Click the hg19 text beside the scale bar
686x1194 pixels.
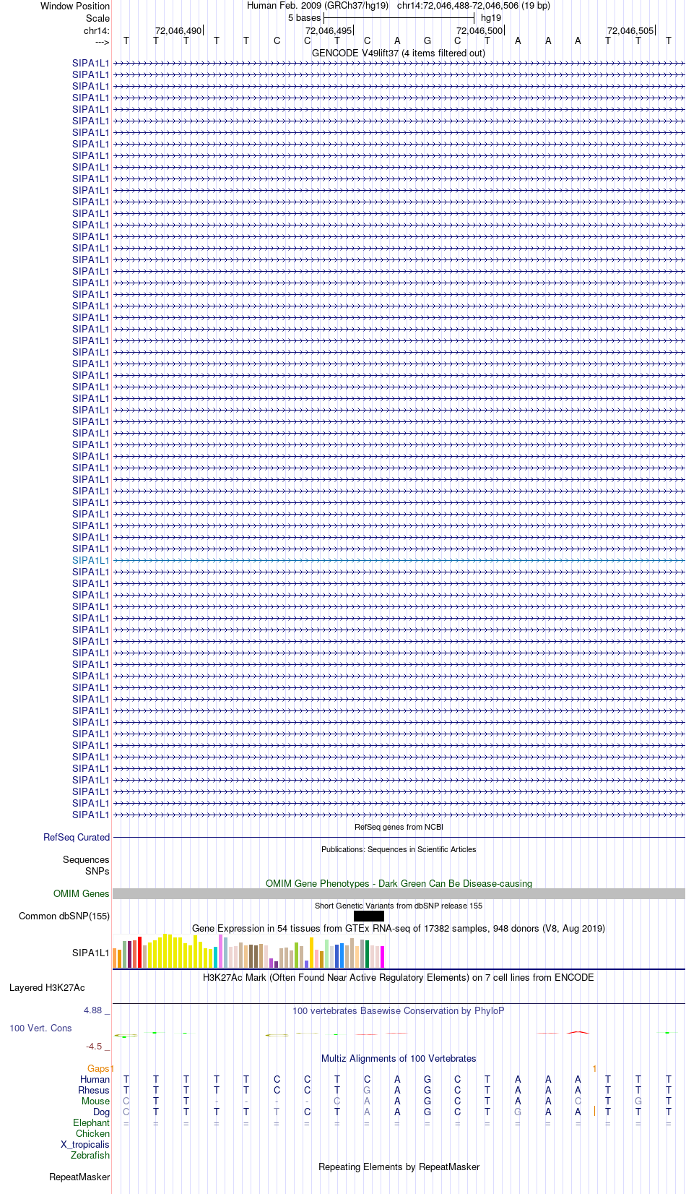pos(491,18)
